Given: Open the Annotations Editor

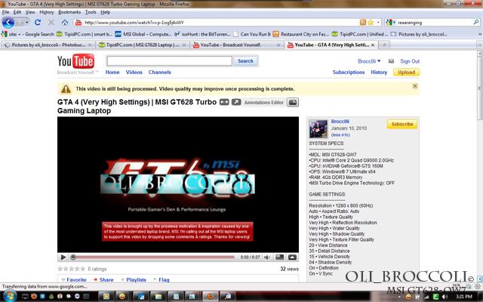Looking at the screenshot, I should (x=263, y=103).
